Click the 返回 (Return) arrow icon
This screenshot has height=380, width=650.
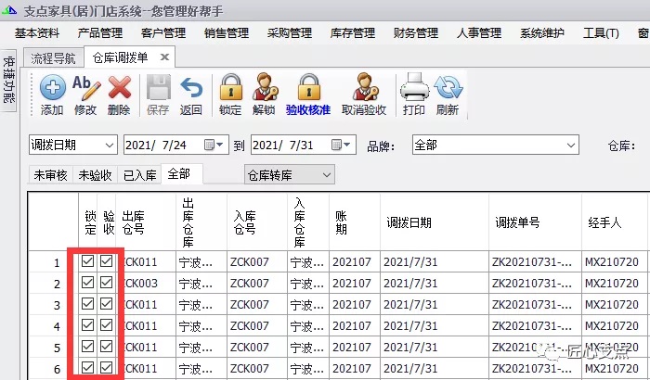[x=190, y=89]
